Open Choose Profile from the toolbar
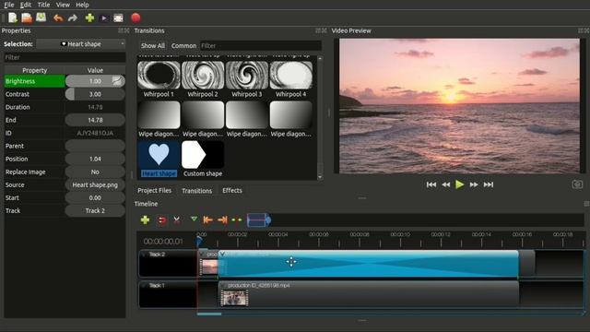Viewport: 590px width, 332px height. pos(104,18)
